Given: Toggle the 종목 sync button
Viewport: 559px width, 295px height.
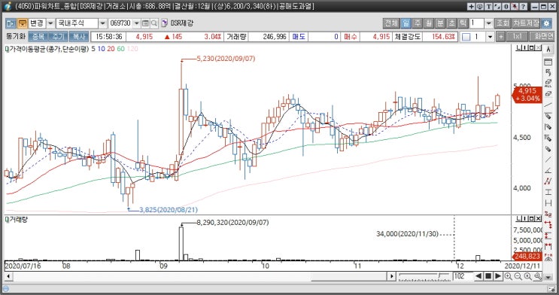Looking at the screenshot, I should pos(38,37).
